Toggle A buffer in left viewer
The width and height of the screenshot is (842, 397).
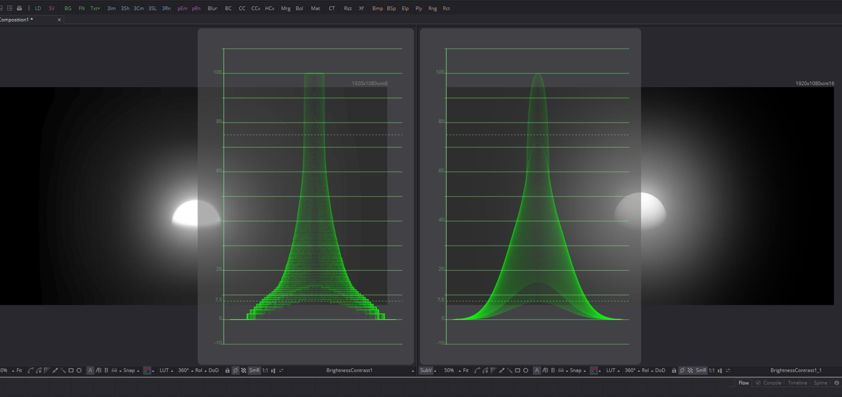click(x=90, y=370)
